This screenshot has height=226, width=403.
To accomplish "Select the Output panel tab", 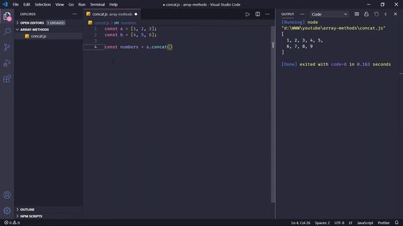I will click(x=288, y=14).
